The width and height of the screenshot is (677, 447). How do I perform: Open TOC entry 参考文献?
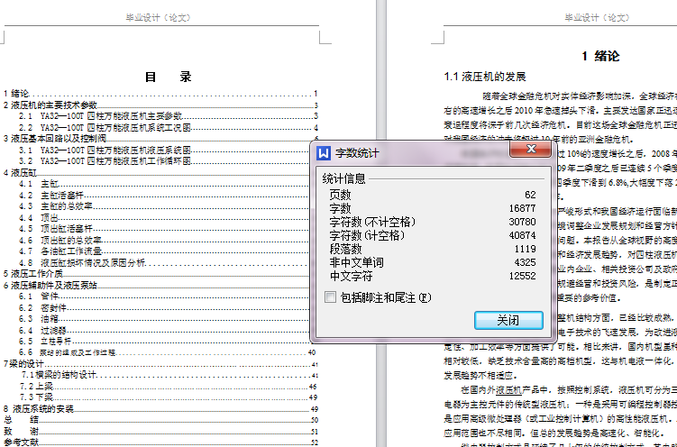click(160, 442)
